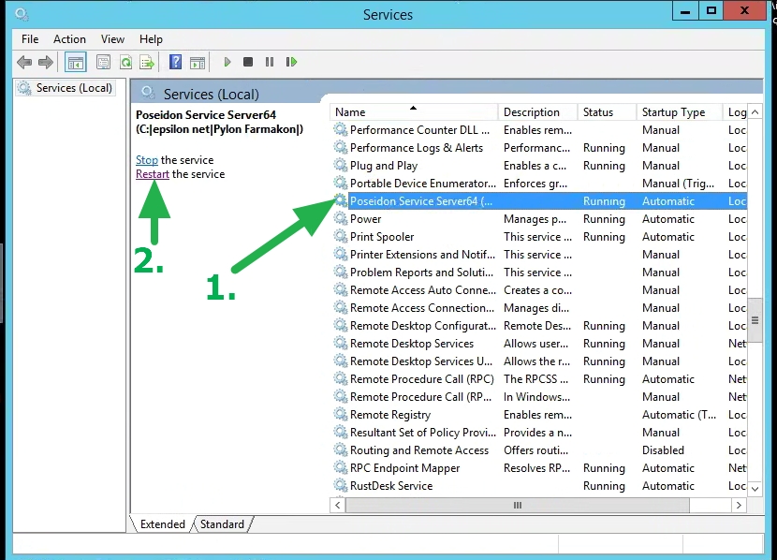Sort the list by the Name column header
The width and height of the screenshot is (777, 560).
pos(412,112)
